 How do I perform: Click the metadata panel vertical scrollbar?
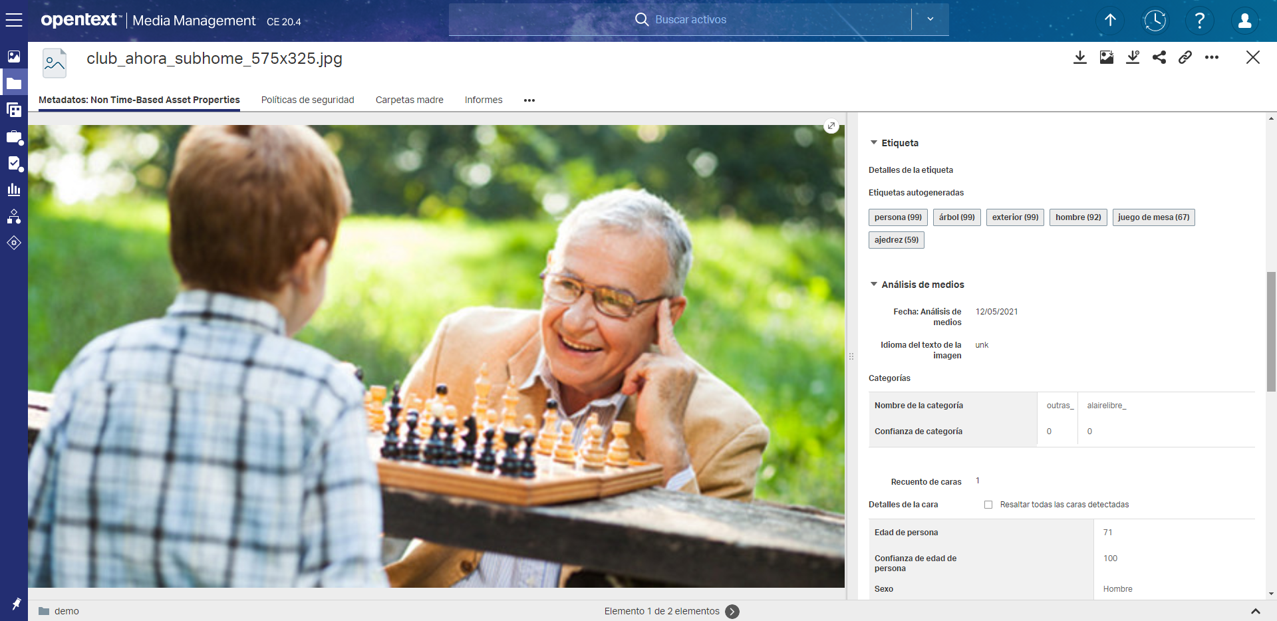[x=1271, y=332]
